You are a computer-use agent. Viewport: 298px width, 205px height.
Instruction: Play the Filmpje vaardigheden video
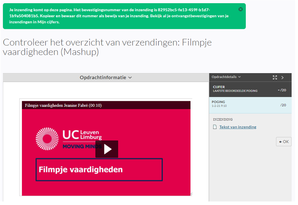[107, 149]
